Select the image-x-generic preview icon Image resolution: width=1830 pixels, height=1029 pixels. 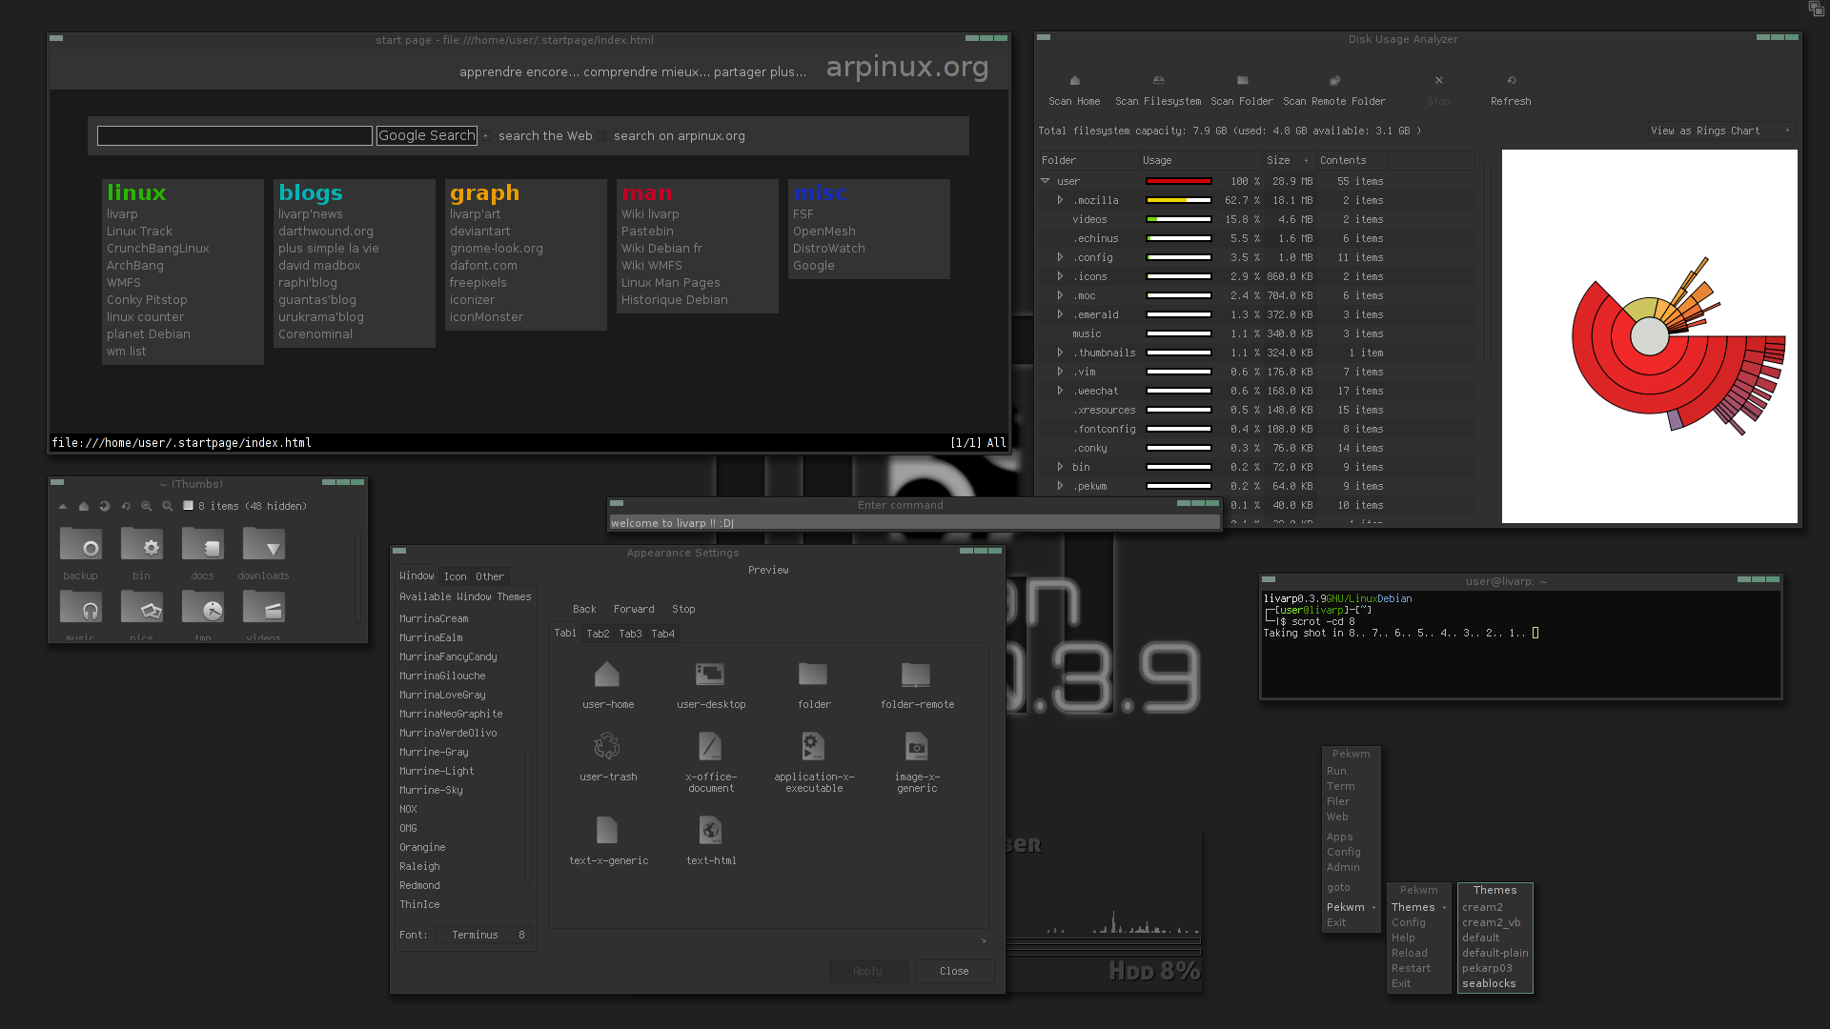[x=916, y=746]
